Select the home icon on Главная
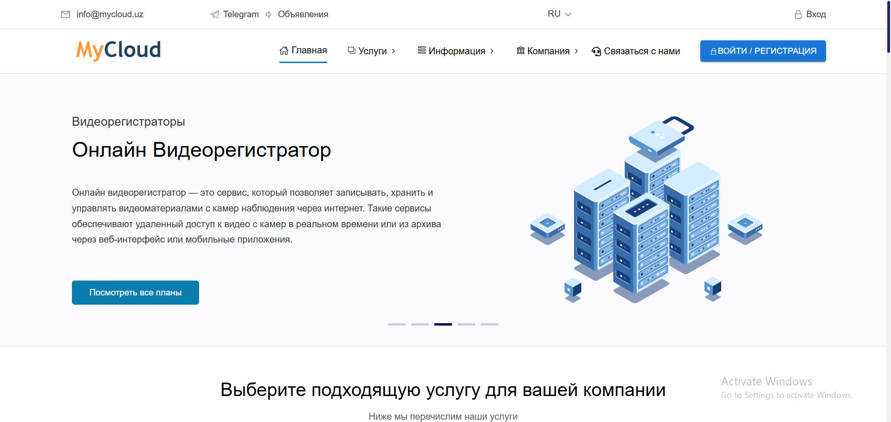Viewport: 891px width, 422px height. pyautogui.click(x=284, y=51)
